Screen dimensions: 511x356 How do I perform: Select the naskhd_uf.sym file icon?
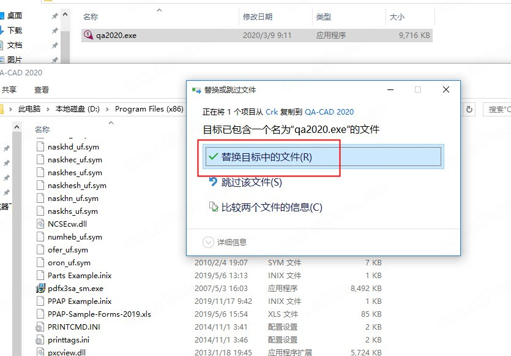pos(40,146)
